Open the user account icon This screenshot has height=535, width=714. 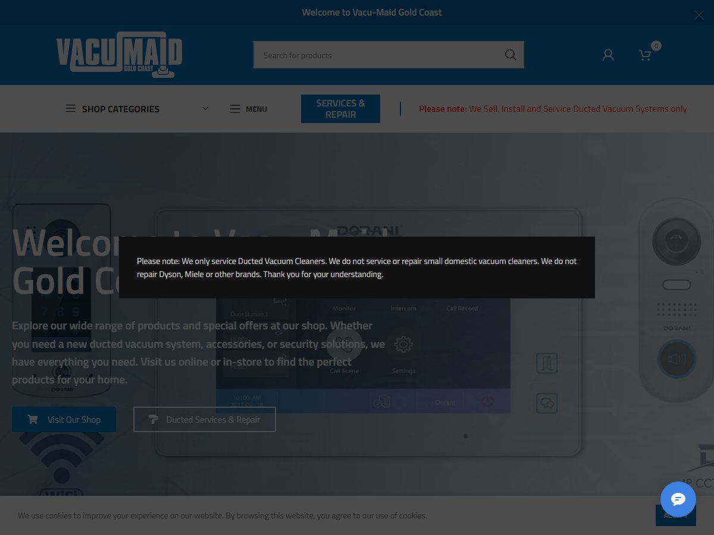point(608,55)
